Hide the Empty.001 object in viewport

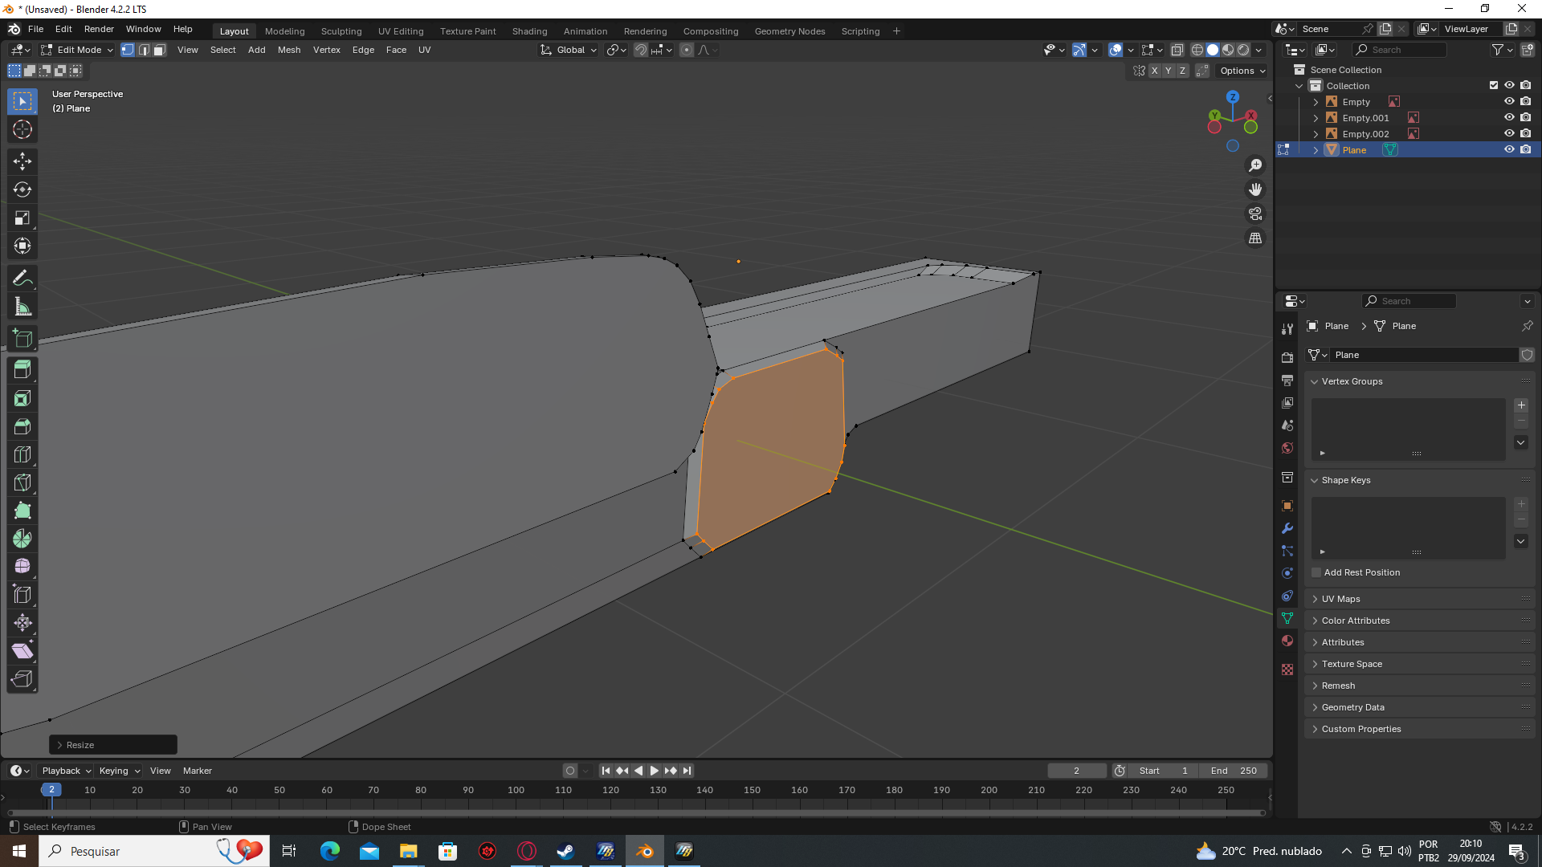[x=1509, y=118]
